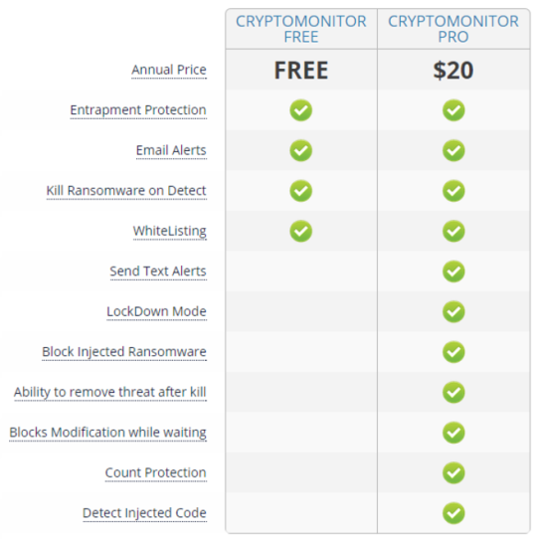Click the Count Protection checkmark under Pro
Screen dimensions: 537x544
point(453,472)
